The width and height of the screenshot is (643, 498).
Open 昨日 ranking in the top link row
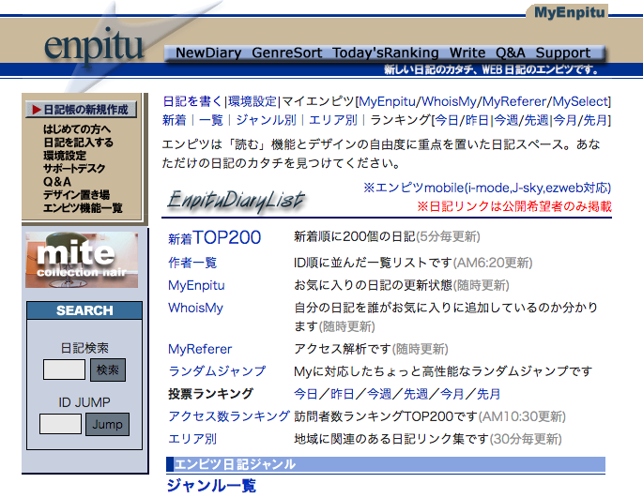point(477,120)
